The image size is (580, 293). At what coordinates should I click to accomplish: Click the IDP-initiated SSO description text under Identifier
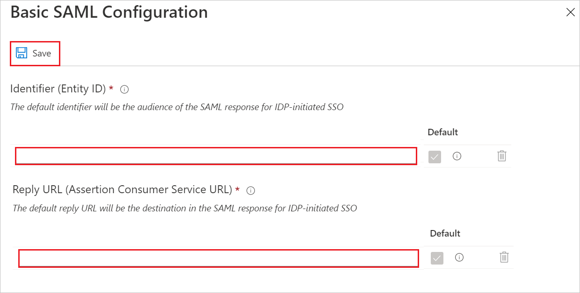[178, 107]
